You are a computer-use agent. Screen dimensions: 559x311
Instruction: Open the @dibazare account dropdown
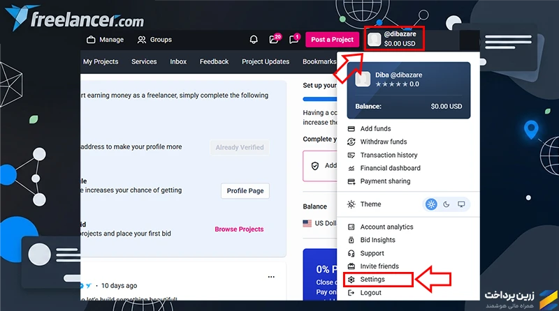coord(394,38)
